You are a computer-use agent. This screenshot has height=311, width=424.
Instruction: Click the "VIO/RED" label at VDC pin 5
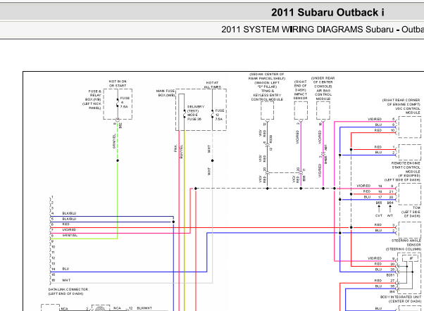coord(375,119)
